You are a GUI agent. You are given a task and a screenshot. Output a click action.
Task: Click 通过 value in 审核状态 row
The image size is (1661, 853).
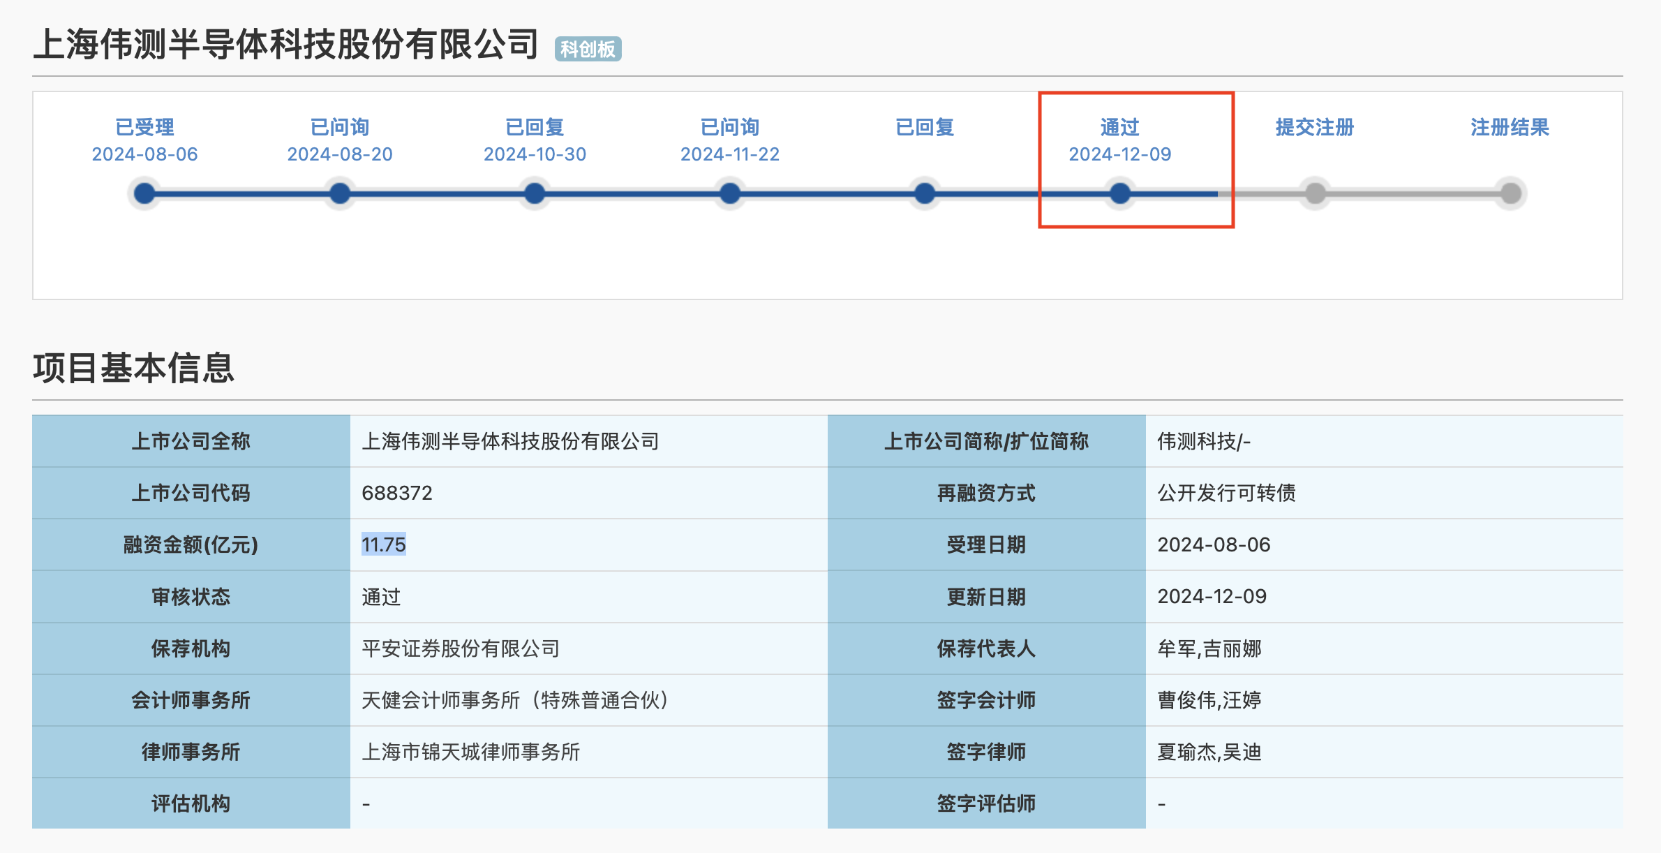(381, 597)
